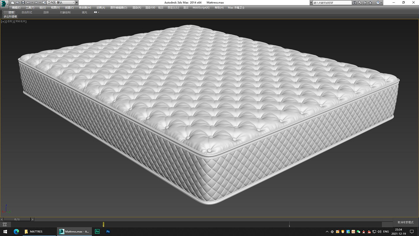Switch to the 选择 ribbon tab
The width and height of the screenshot is (419, 236).
(x=46, y=12)
